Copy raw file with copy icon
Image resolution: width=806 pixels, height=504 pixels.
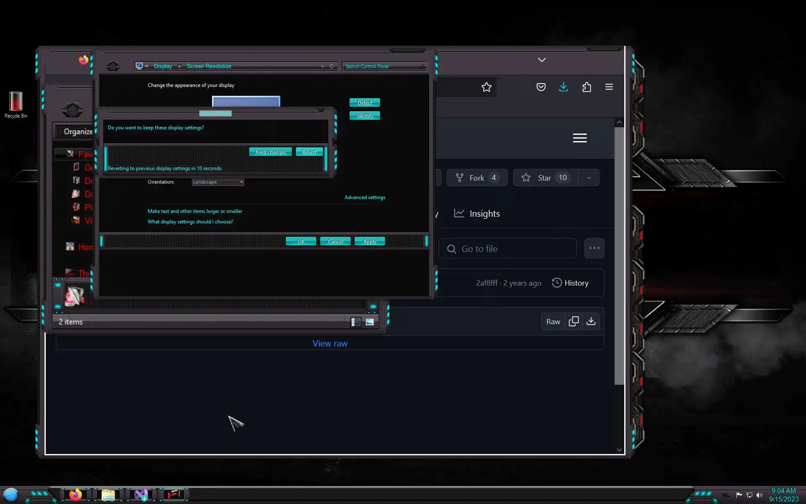(573, 321)
